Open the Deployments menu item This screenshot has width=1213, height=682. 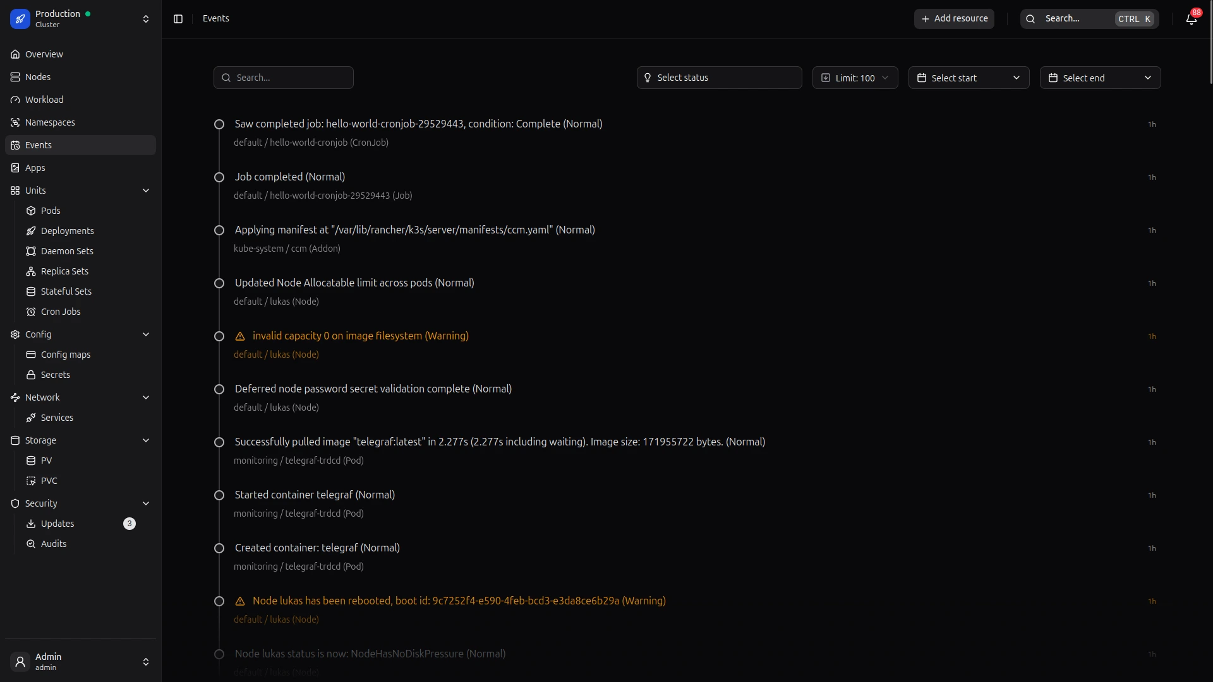(x=67, y=231)
